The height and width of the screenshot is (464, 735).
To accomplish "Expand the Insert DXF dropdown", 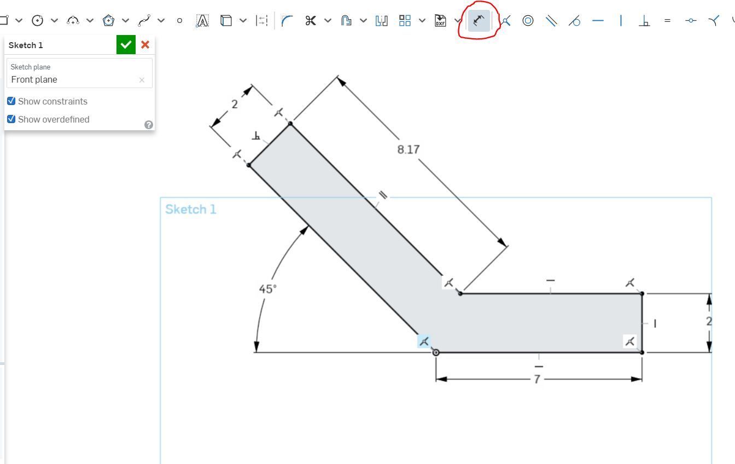I will tap(458, 20).
